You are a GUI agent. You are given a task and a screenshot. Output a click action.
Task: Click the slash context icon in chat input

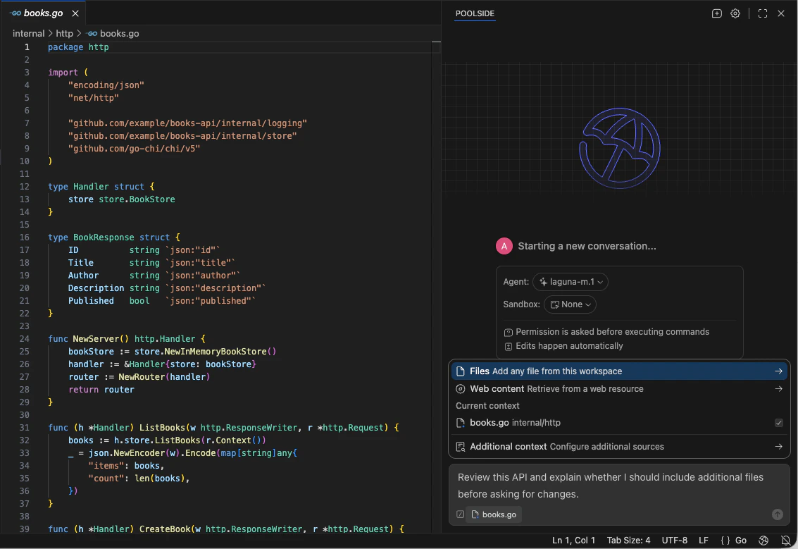coord(460,514)
